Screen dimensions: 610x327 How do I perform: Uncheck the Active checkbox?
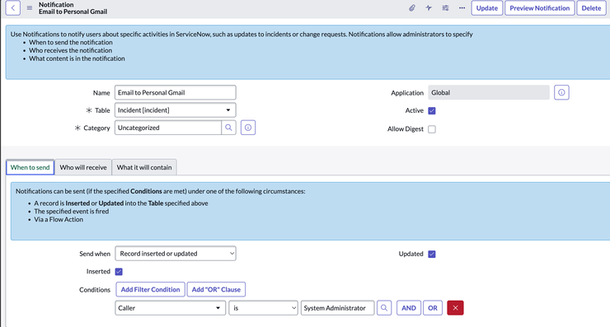click(432, 111)
